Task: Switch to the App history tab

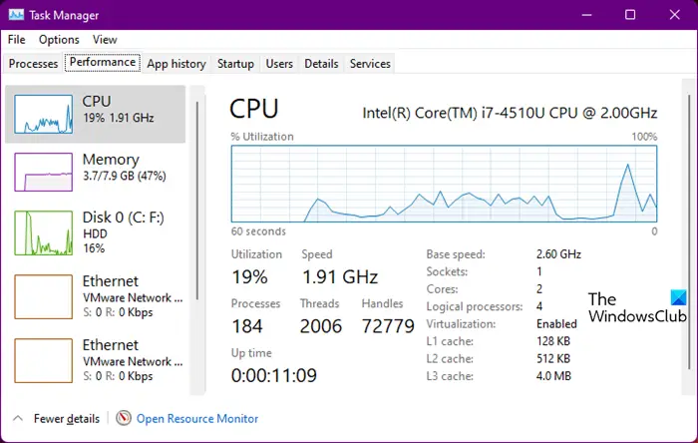Action: 175,64
